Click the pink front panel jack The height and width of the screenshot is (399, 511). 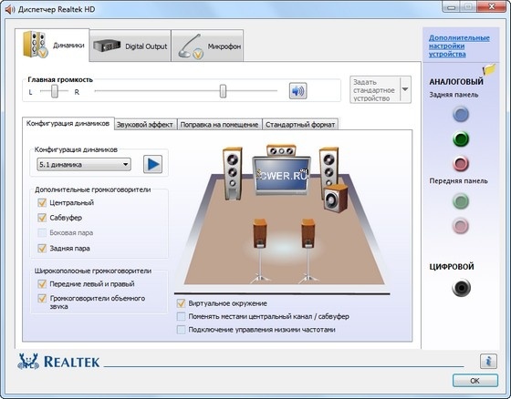click(461, 226)
